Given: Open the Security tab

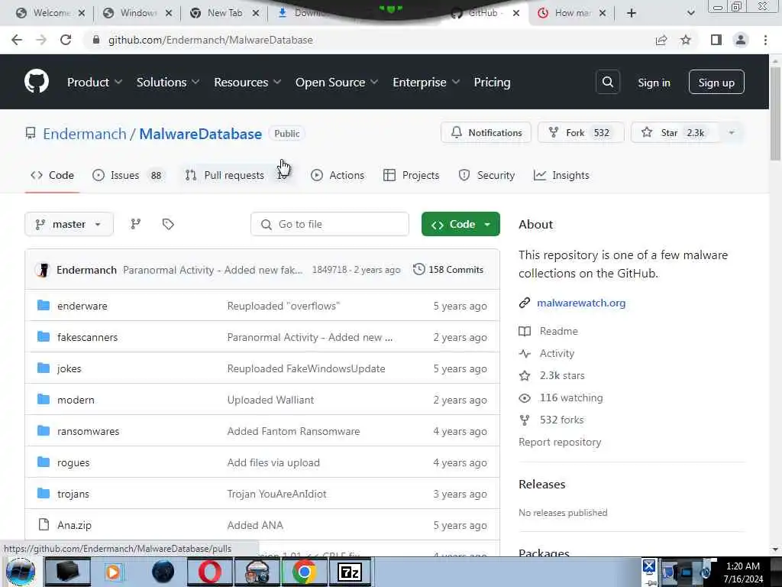Looking at the screenshot, I should click(486, 175).
